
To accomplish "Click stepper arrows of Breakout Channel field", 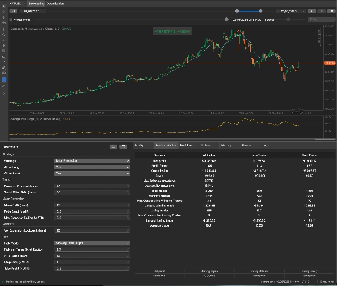I will click(128, 186).
